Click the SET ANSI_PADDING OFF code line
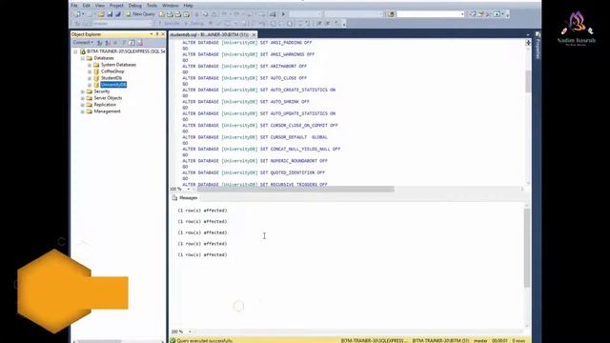This screenshot has height=343, width=610. tap(248, 42)
